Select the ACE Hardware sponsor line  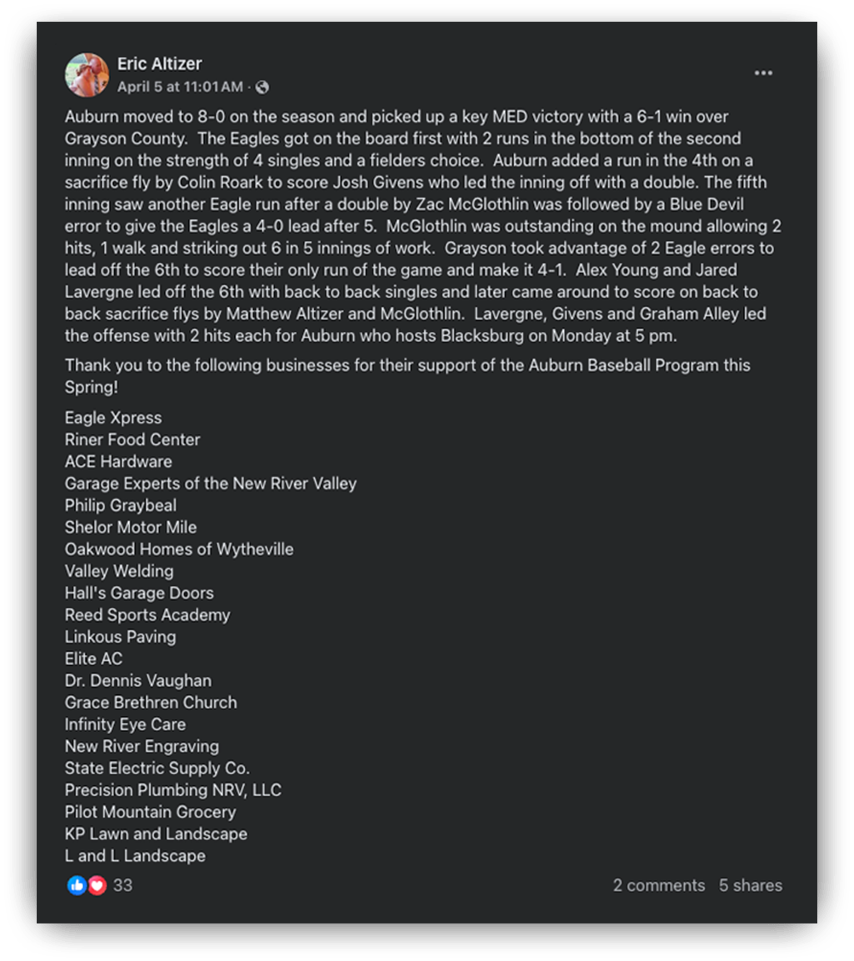tap(118, 461)
